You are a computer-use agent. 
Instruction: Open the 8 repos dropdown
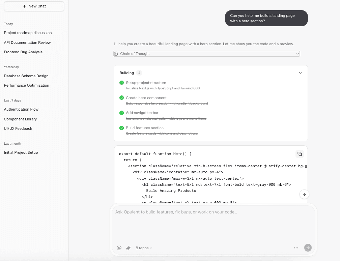[x=144, y=248]
